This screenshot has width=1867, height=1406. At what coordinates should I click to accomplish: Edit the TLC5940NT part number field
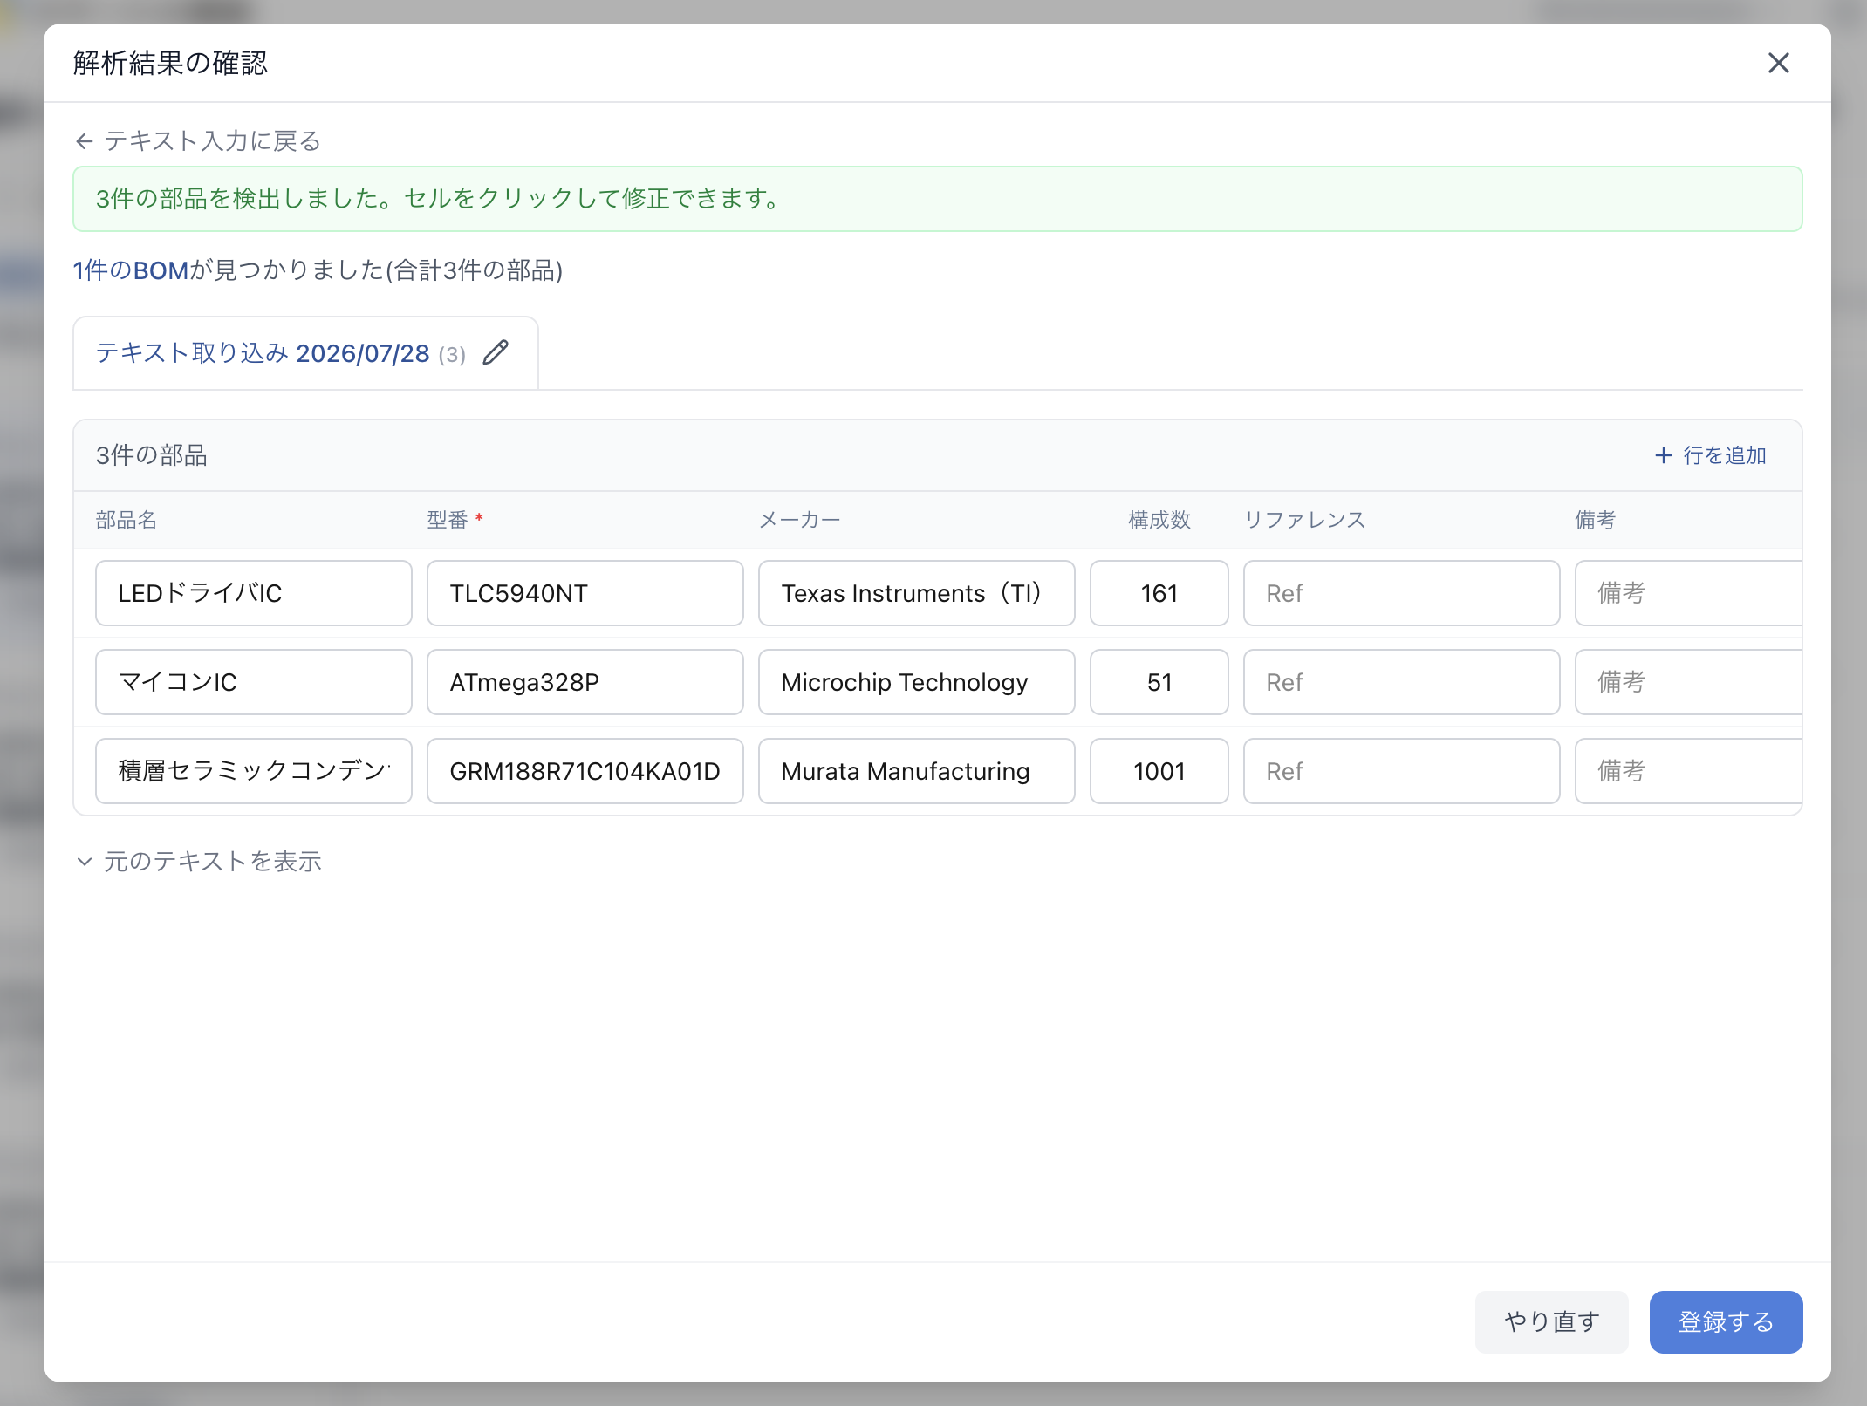point(585,593)
